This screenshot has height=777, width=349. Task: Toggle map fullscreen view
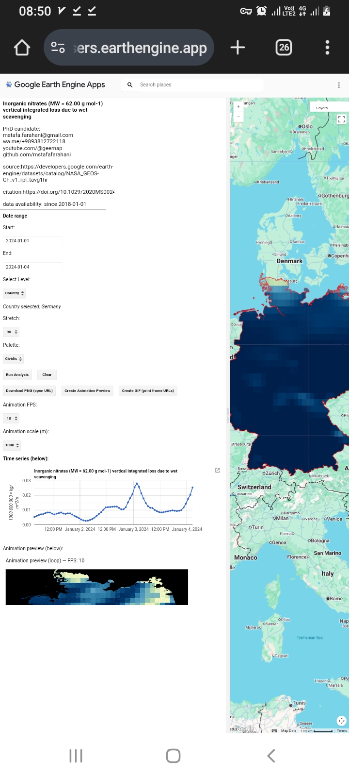point(342,119)
